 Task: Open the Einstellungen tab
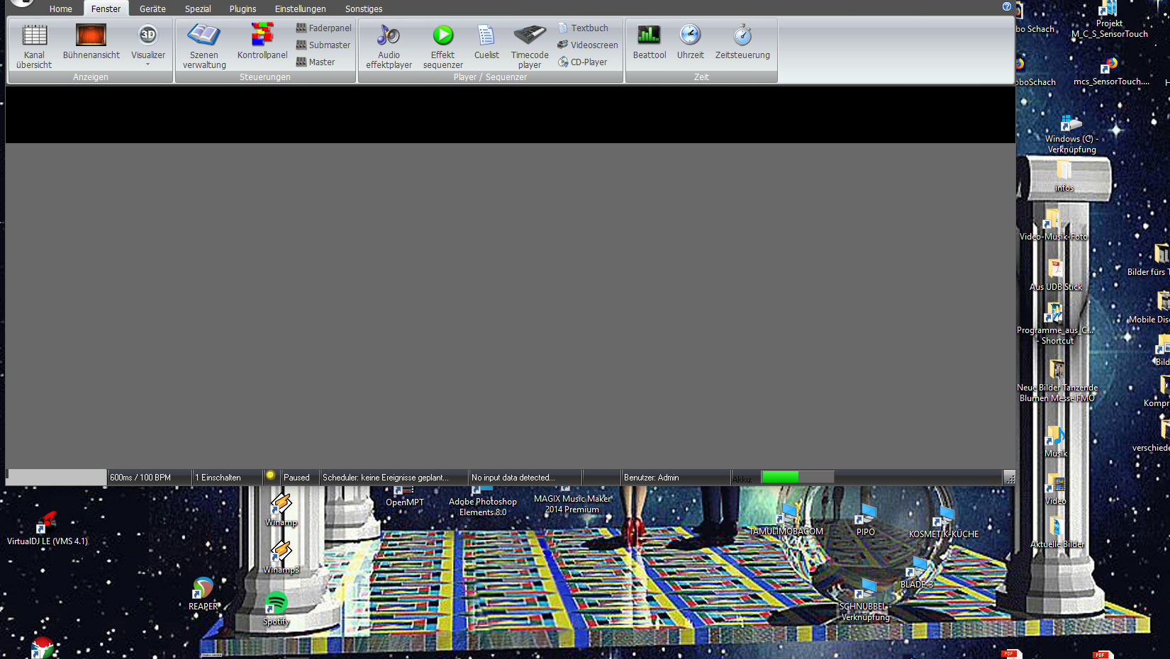click(300, 9)
